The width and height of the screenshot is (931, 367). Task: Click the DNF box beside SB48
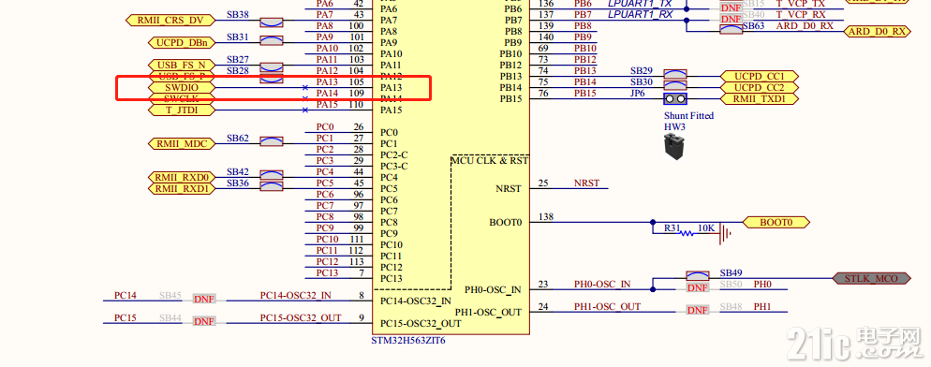[x=698, y=310]
